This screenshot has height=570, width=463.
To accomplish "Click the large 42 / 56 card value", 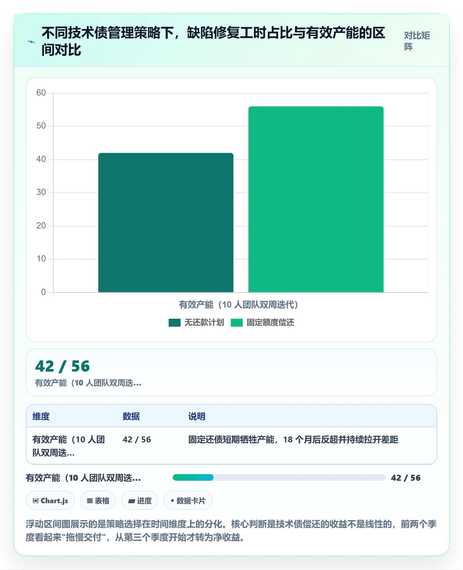I will pyautogui.click(x=63, y=366).
